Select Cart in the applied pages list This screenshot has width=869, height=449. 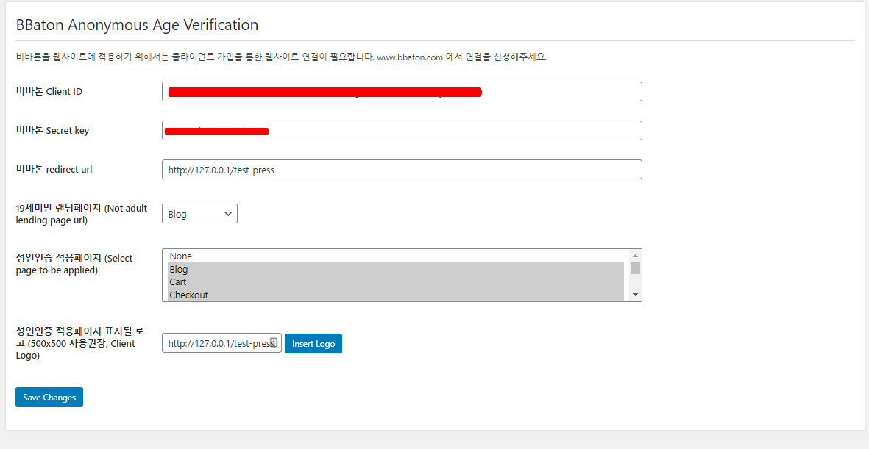396,282
